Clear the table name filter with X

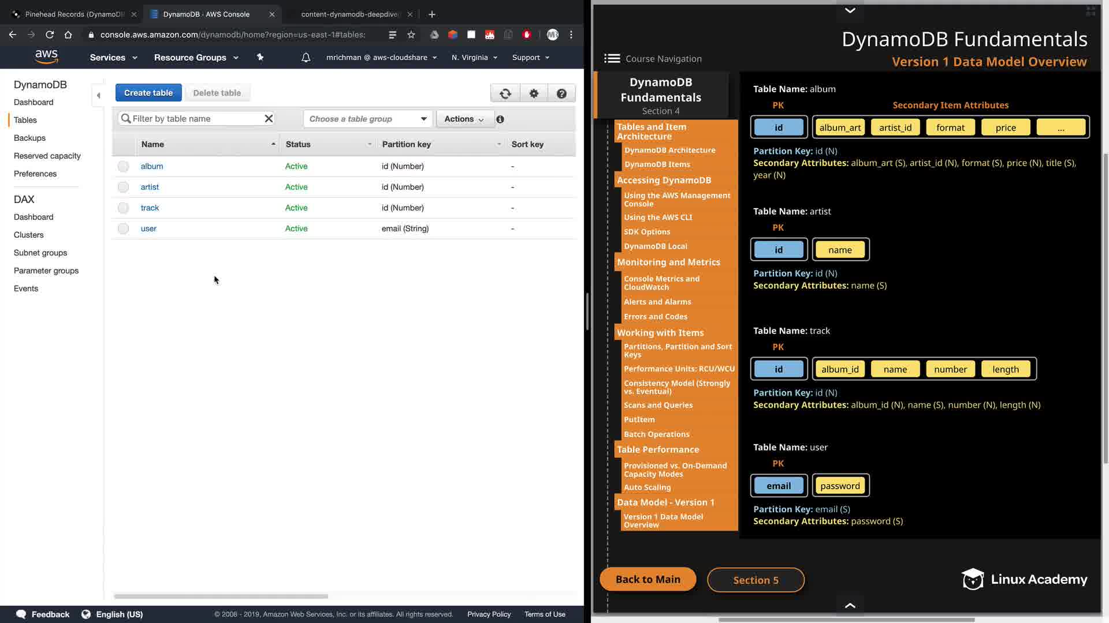click(269, 119)
